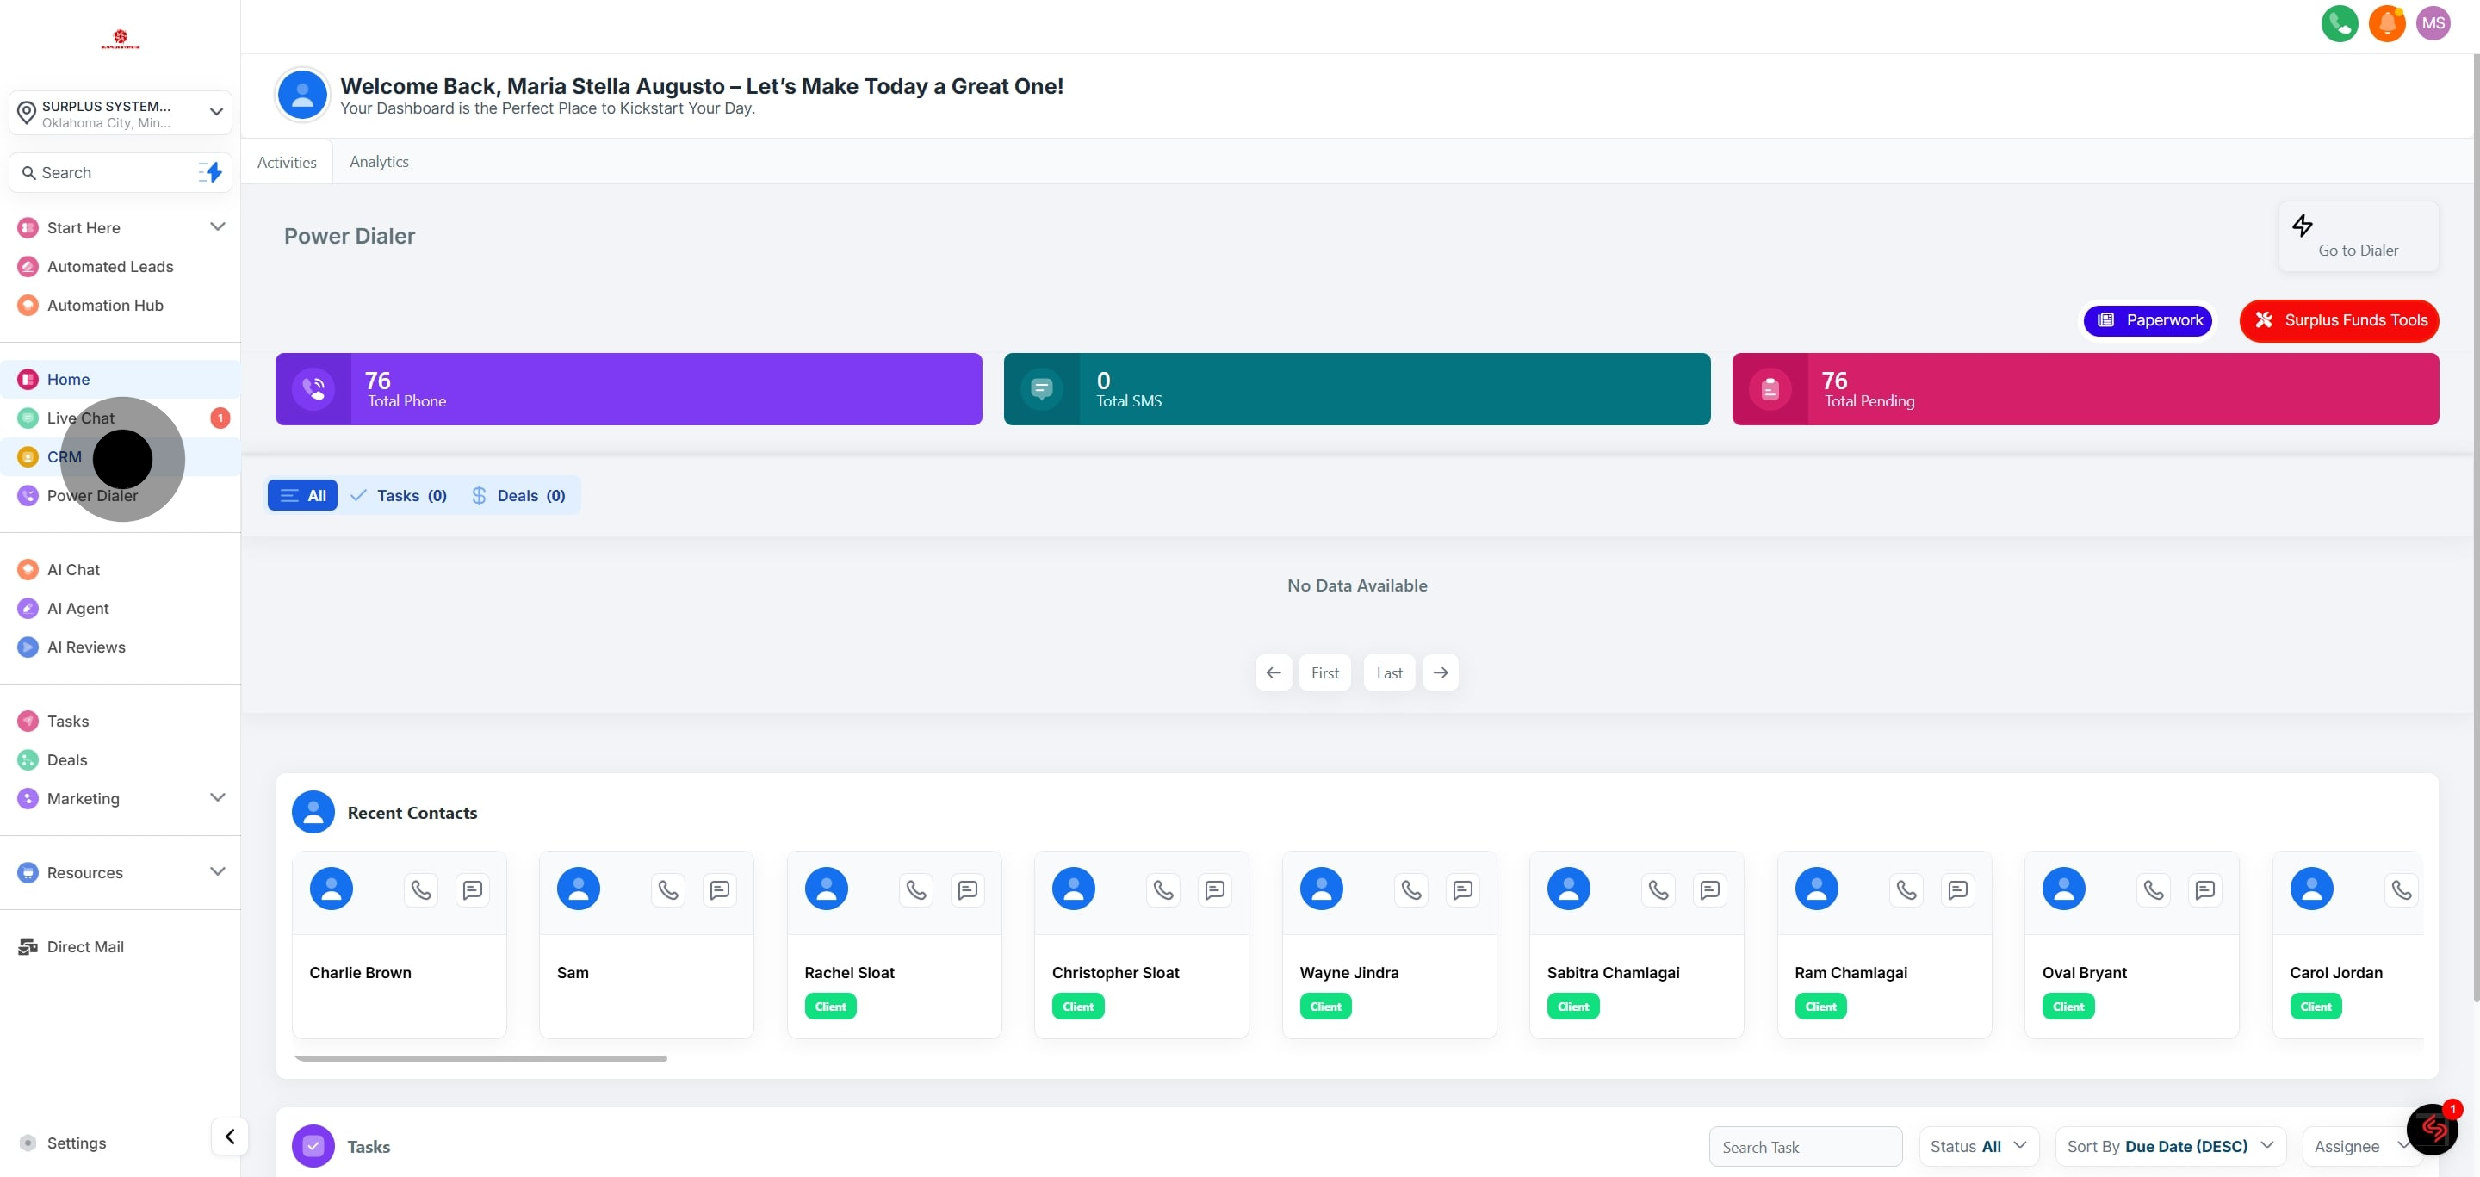Expand the Start Here menu
Viewport: 2480px width, 1177px height.
pyautogui.click(x=218, y=227)
